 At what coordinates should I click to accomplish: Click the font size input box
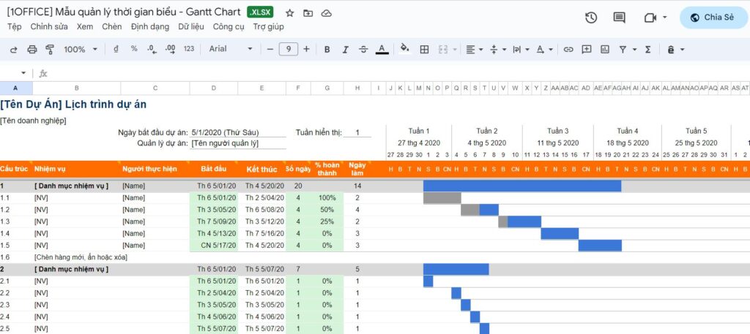coord(288,49)
